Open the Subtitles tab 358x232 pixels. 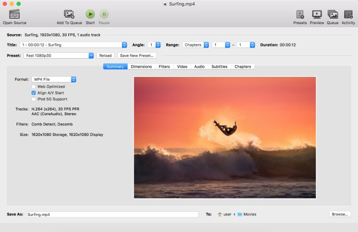coord(219,67)
